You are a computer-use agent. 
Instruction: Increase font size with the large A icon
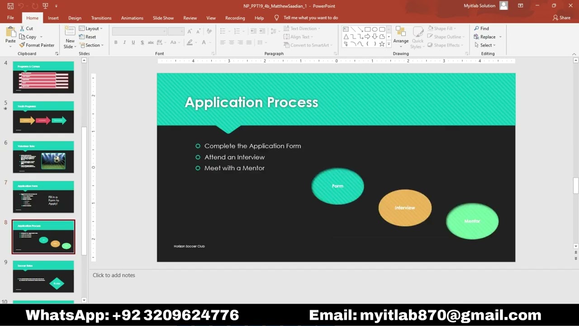(190, 31)
